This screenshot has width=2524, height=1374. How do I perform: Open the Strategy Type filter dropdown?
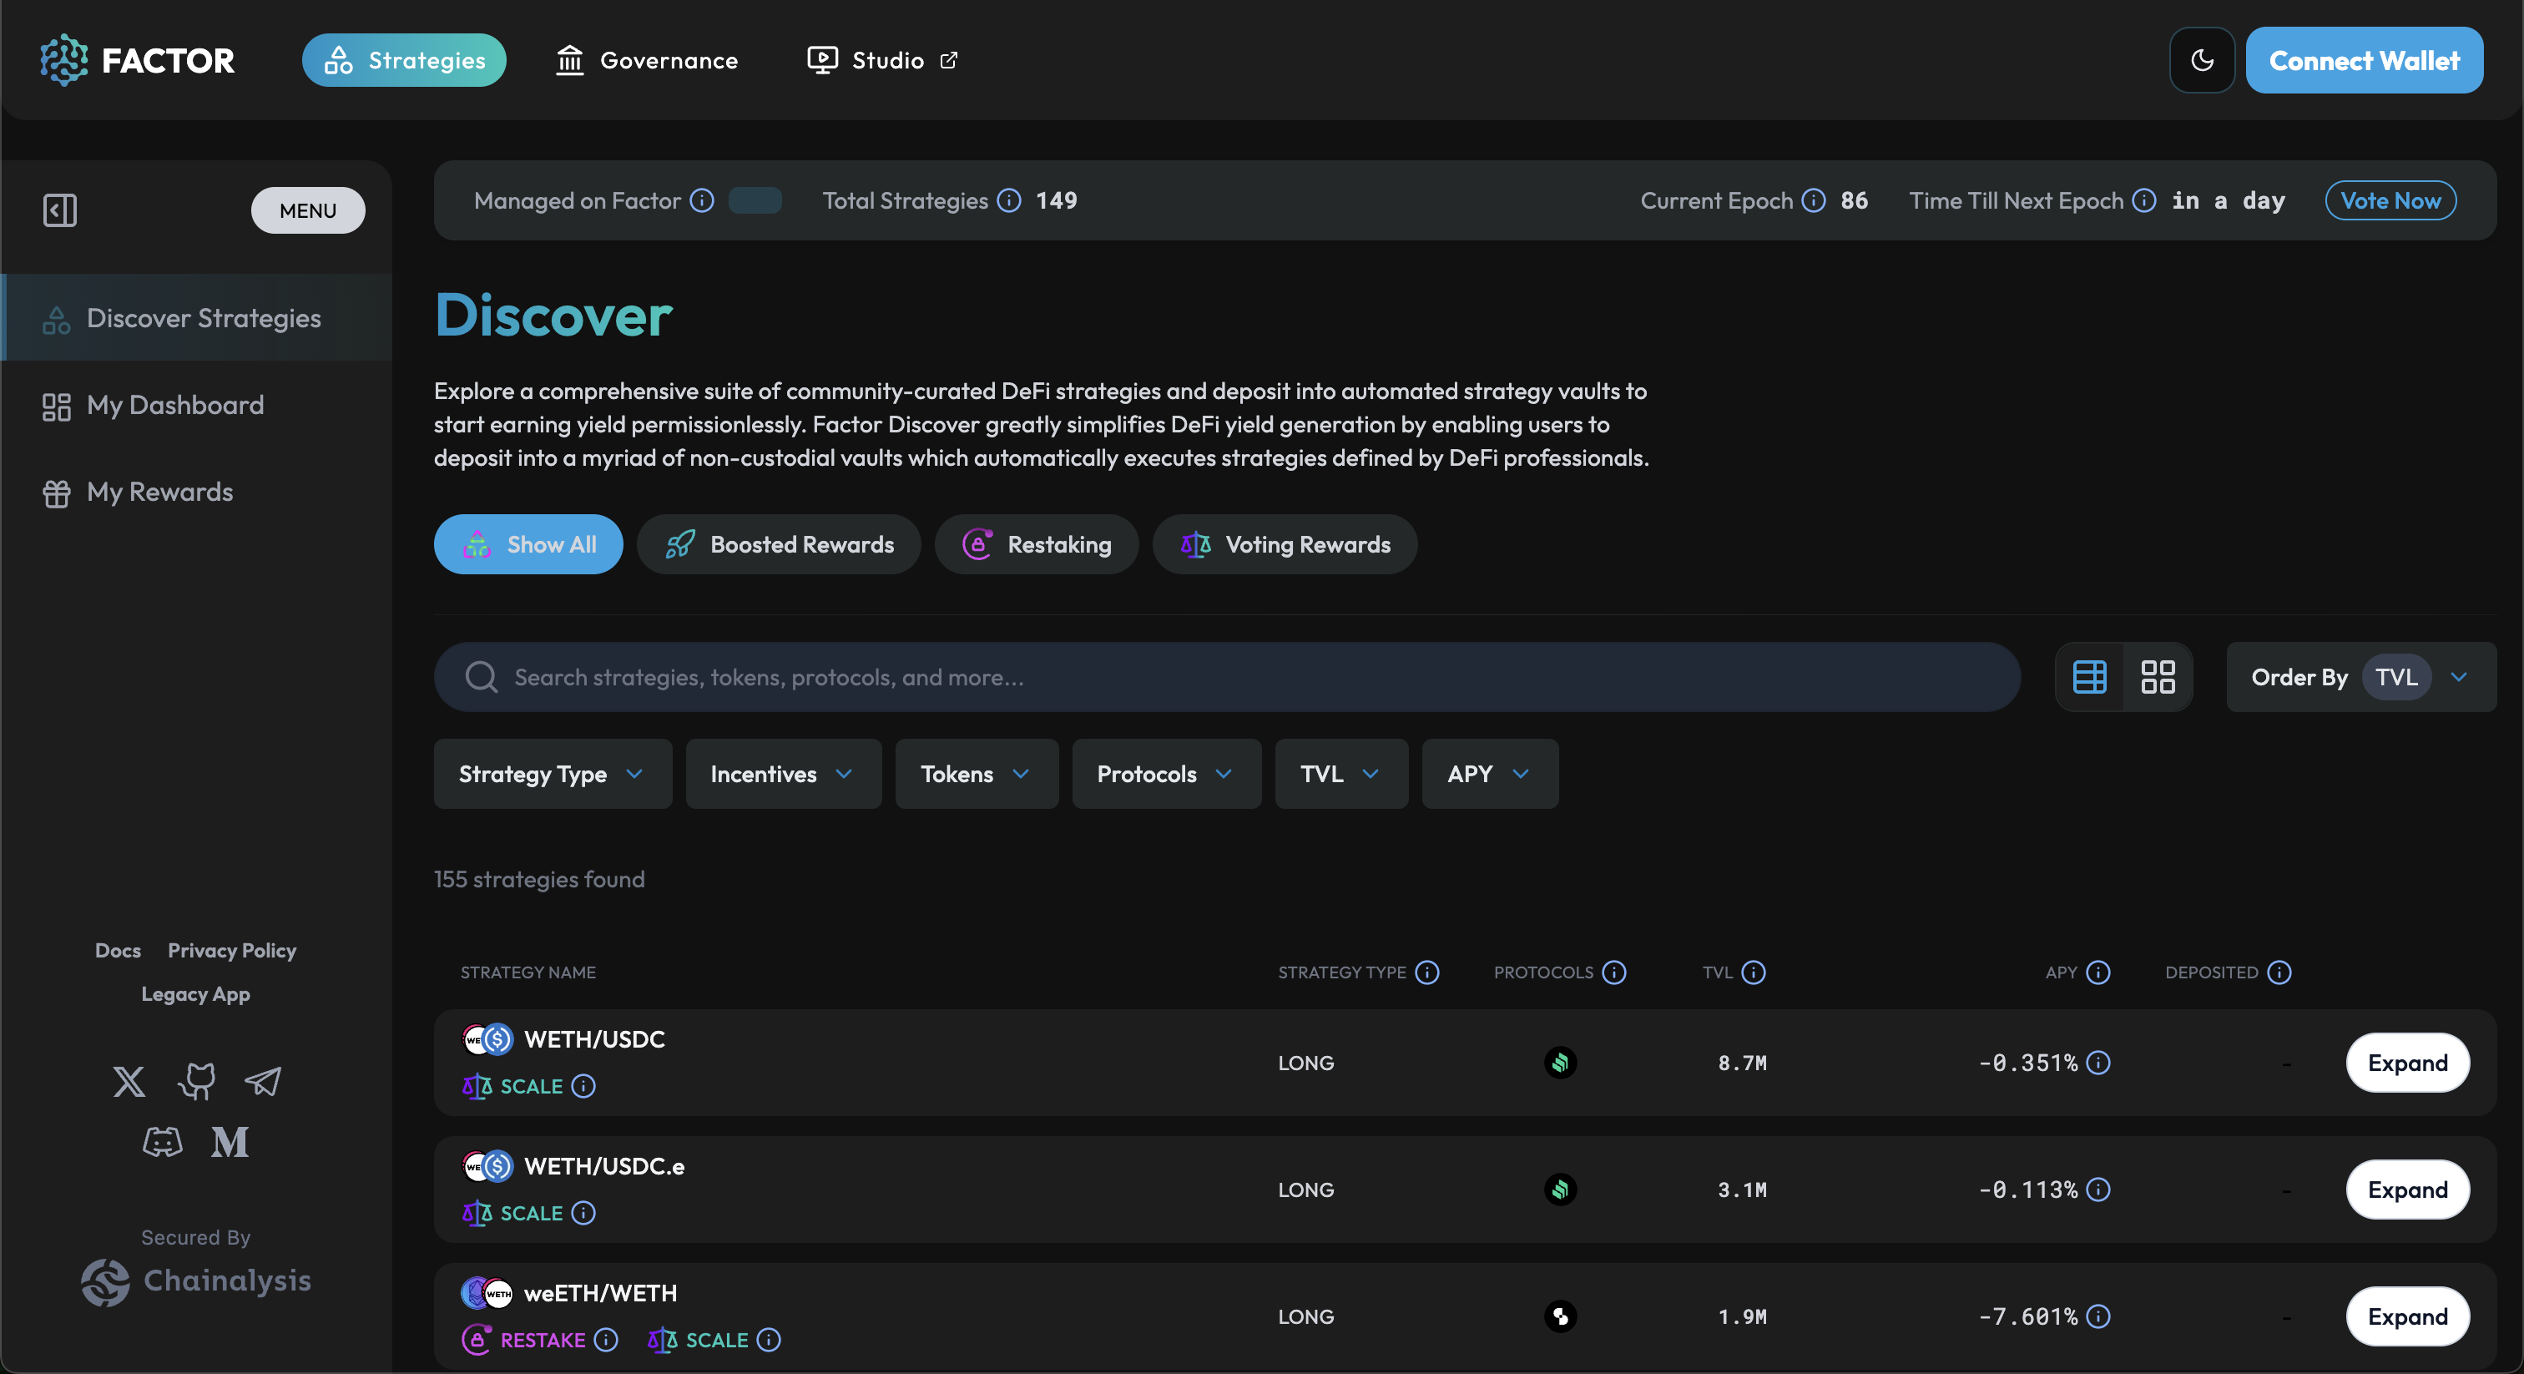[x=553, y=774]
